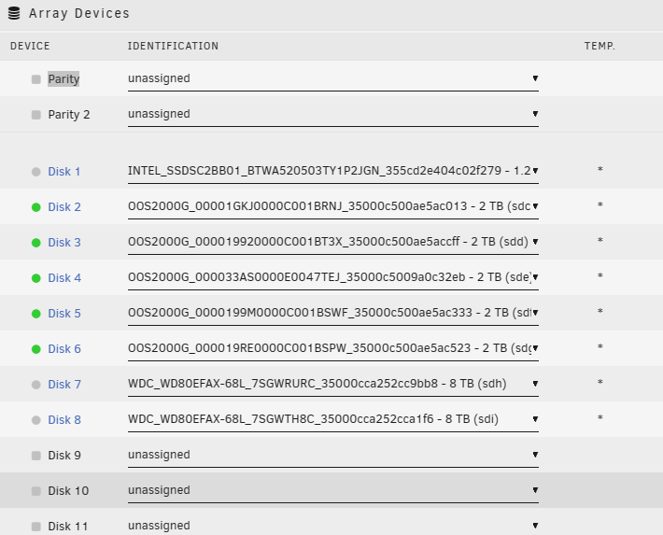663x535 pixels.
Task: Click the highlighted Parity label
Action: pos(63,79)
